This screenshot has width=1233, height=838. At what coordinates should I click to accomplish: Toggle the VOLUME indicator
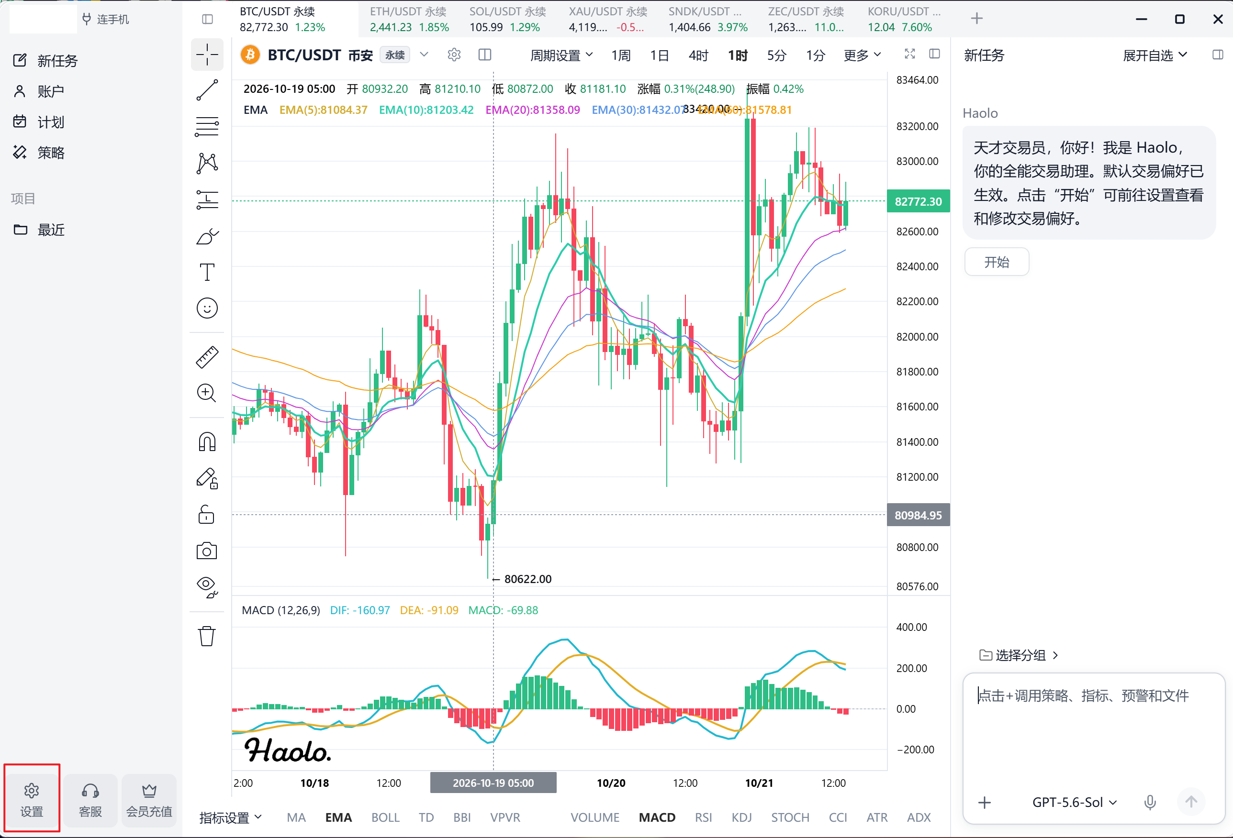tap(595, 817)
